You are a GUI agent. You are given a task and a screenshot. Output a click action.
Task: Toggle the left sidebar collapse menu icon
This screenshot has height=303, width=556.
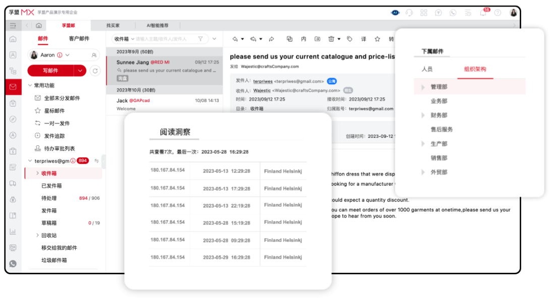tap(13, 25)
